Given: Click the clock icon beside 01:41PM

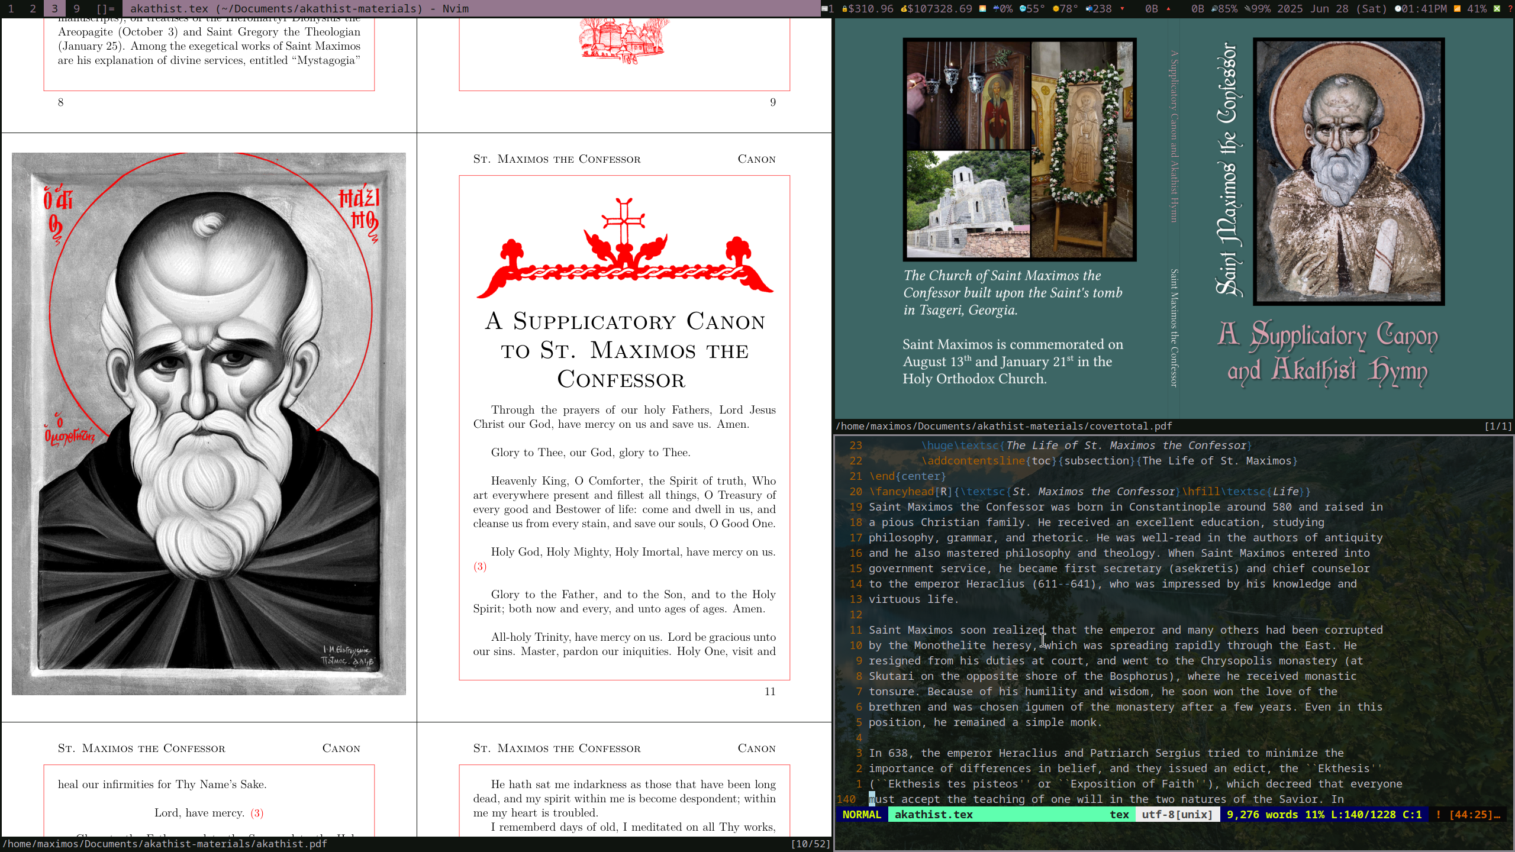Looking at the screenshot, I should point(1398,8).
